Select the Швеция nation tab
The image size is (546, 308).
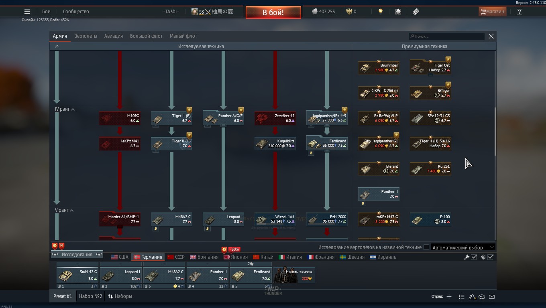tap(352, 257)
